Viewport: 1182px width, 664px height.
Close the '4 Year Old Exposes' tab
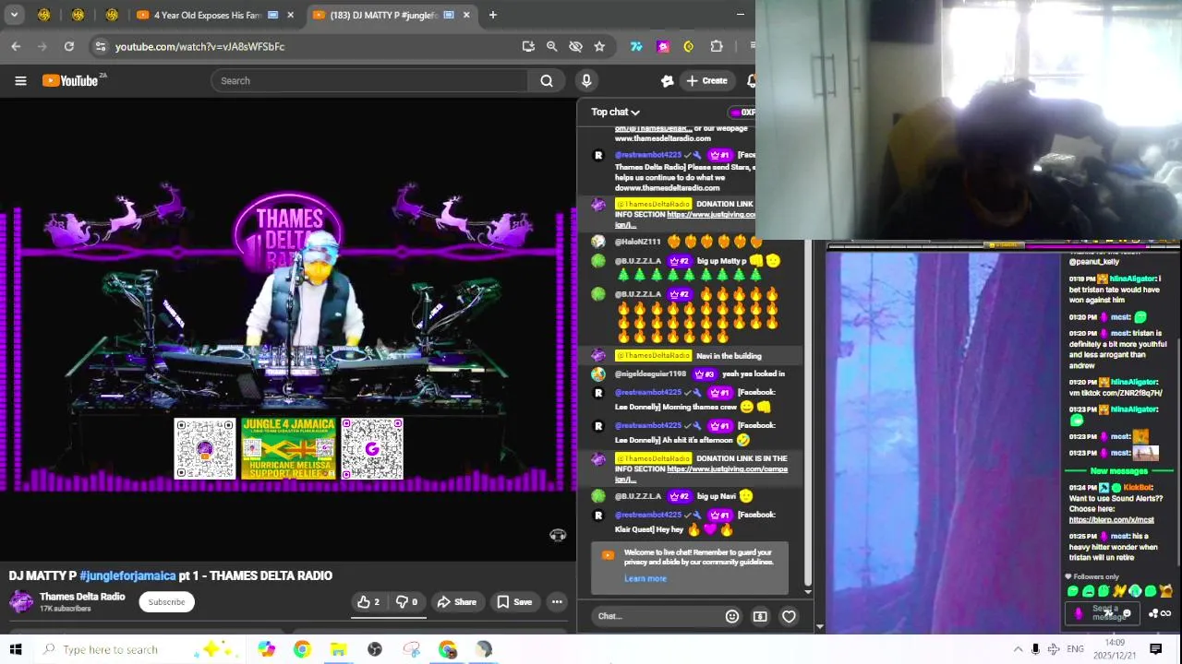291,15
